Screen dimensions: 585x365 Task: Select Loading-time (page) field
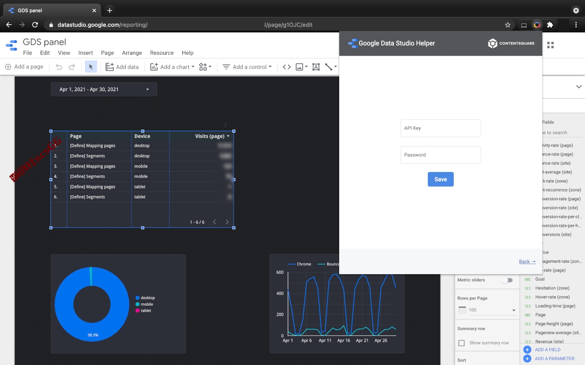click(x=555, y=306)
